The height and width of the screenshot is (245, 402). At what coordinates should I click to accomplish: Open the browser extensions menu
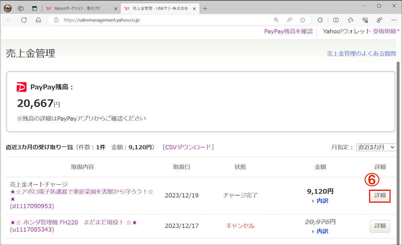coord(320,20)
